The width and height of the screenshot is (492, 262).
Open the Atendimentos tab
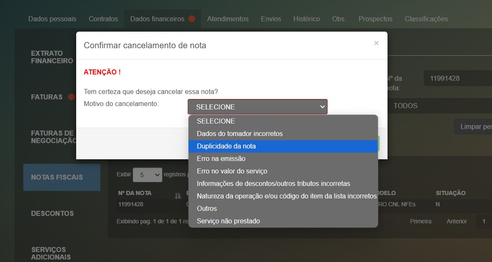(228, 19)
